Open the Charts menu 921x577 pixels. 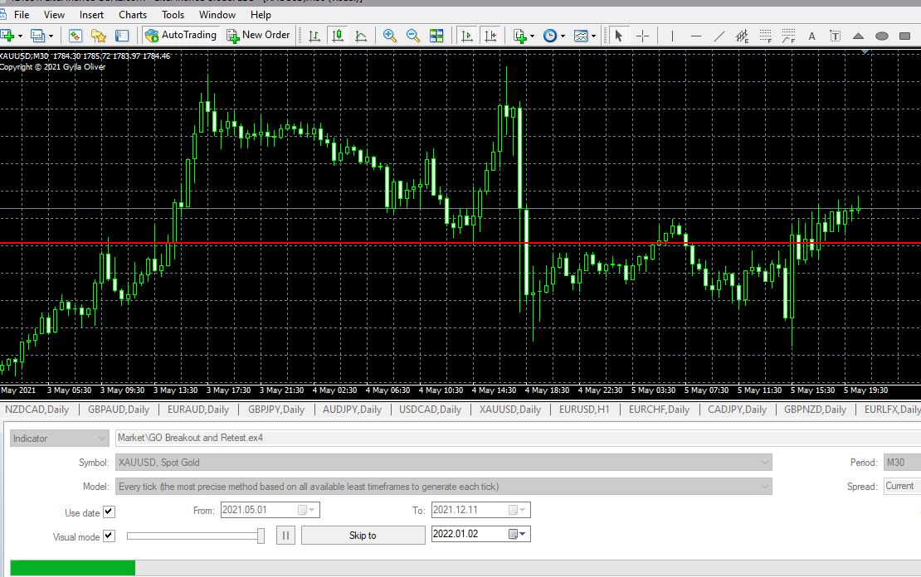(133, 15)
